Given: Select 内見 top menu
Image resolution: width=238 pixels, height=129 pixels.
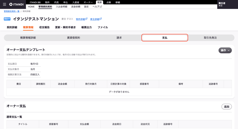Looking at the screenshot, I should point(56,2).
